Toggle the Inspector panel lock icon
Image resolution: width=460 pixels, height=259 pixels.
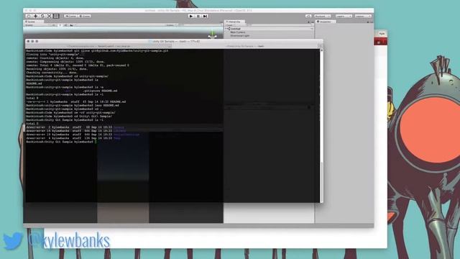click(x=368, y=22)
